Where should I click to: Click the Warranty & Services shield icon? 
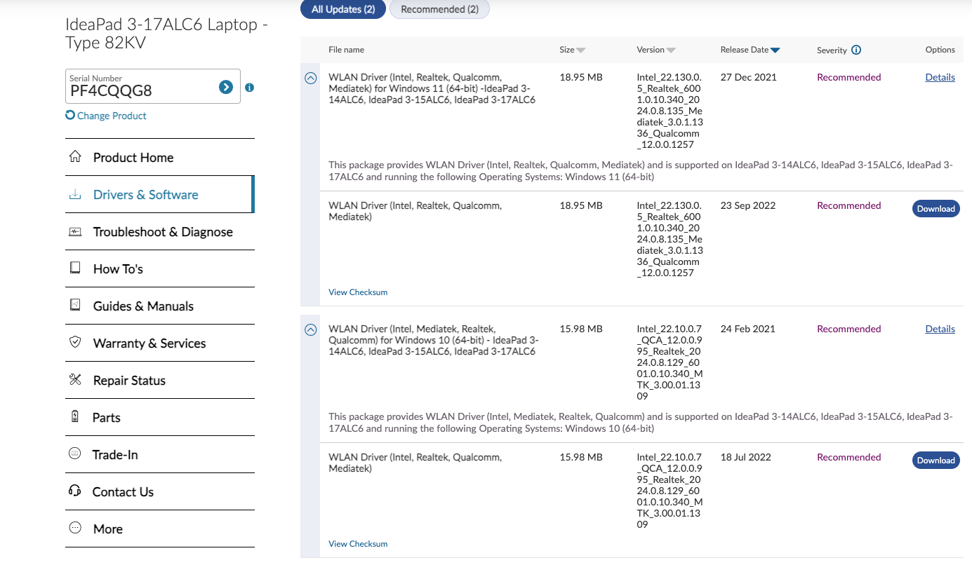pos(75,342)
